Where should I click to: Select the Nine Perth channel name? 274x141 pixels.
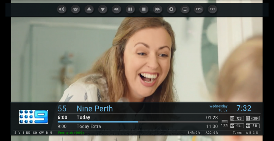[x=95, y=109]
